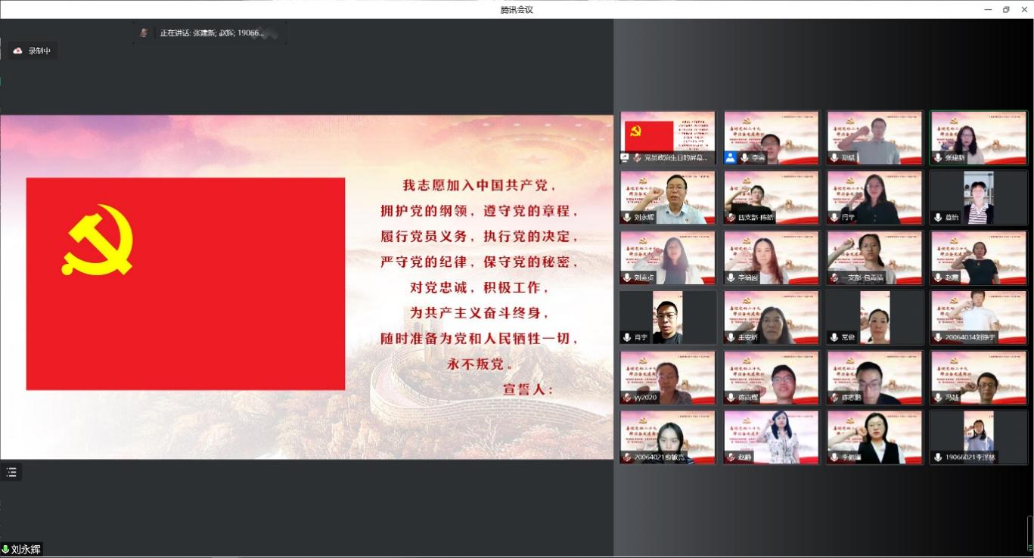Click the 刘永辉 name label at bottom left
1034x558 pixels.
[26, 550]
